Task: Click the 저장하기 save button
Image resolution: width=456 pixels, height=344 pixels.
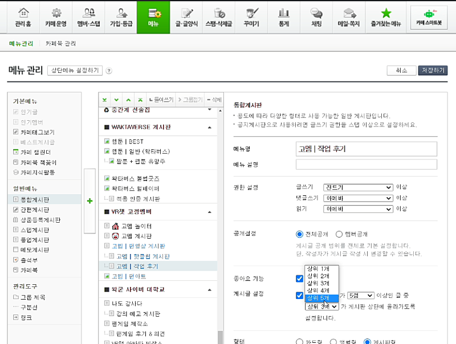Action: coord(433,70)
